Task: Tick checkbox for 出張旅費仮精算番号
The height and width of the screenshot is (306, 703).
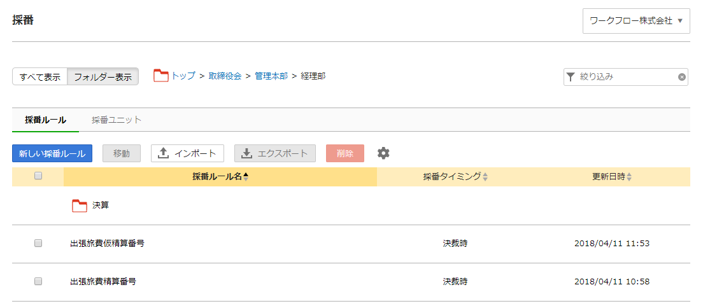Action: coord(38,243)
